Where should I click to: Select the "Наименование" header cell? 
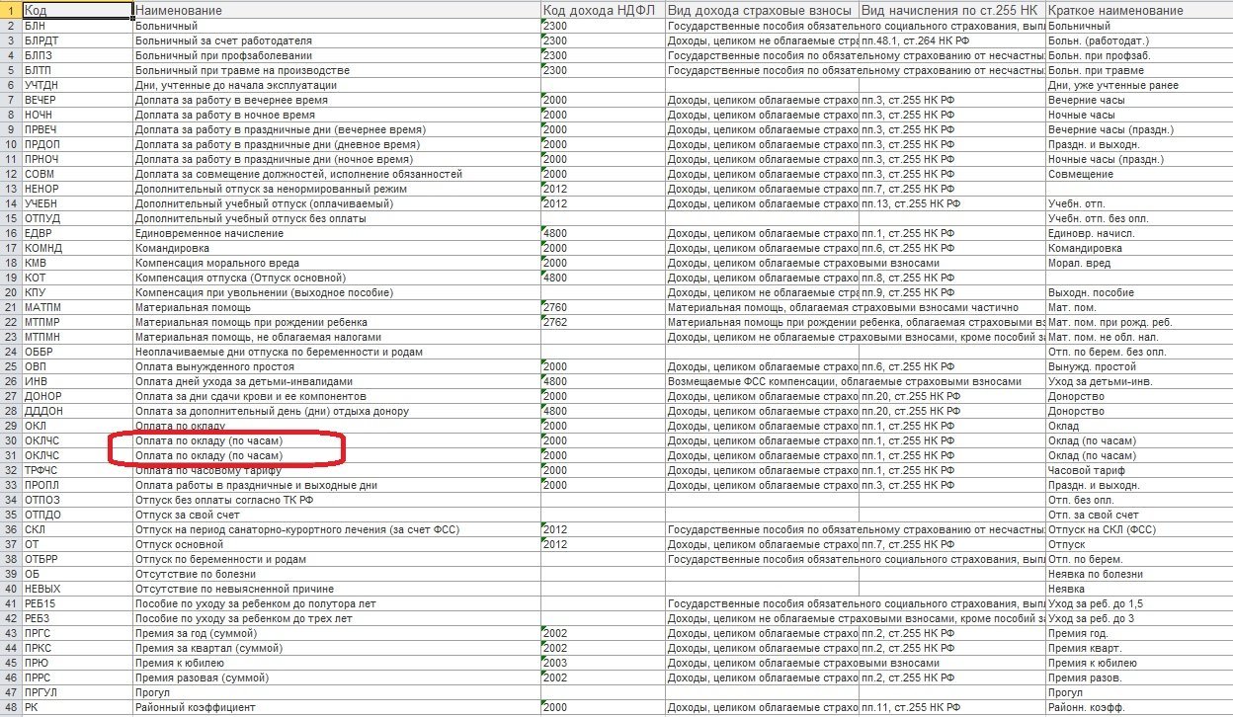coord(336,10)
